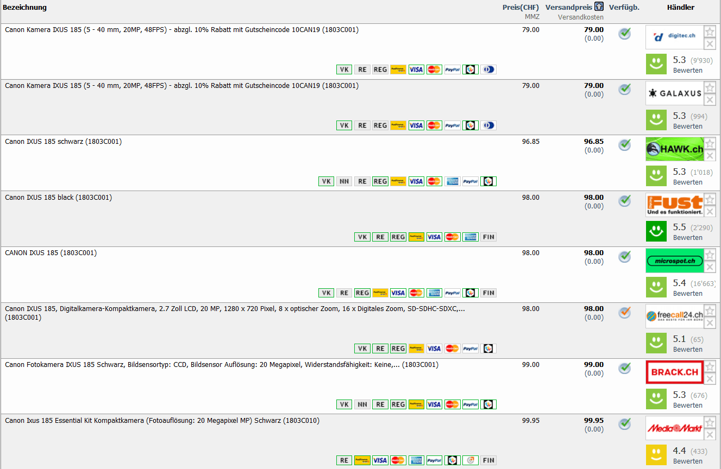Click the FIN financing icon in the Fust row
The width and height of the screenshot is (721, 469).
pyautogui.click(x=488, y=237)
